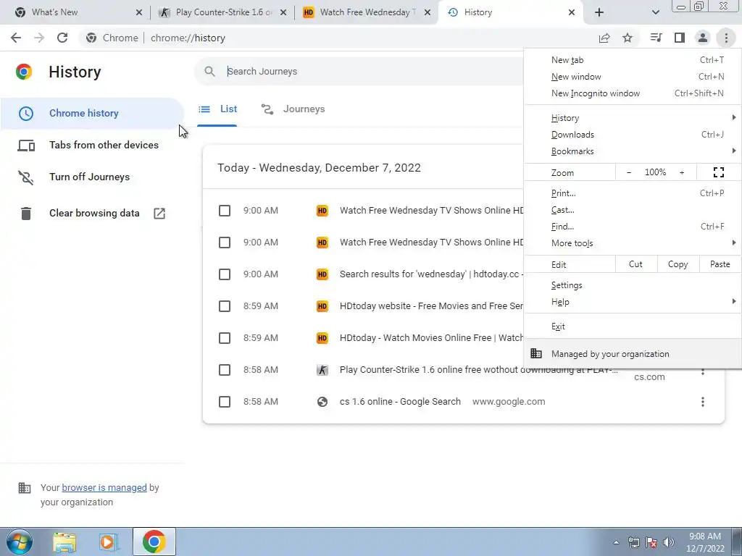Select Cast... menu item
The width and height of the screenshot is (742, 556).
633,210
